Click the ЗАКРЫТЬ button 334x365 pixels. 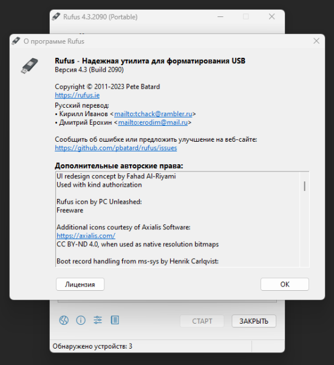click(x=254, y=321)
